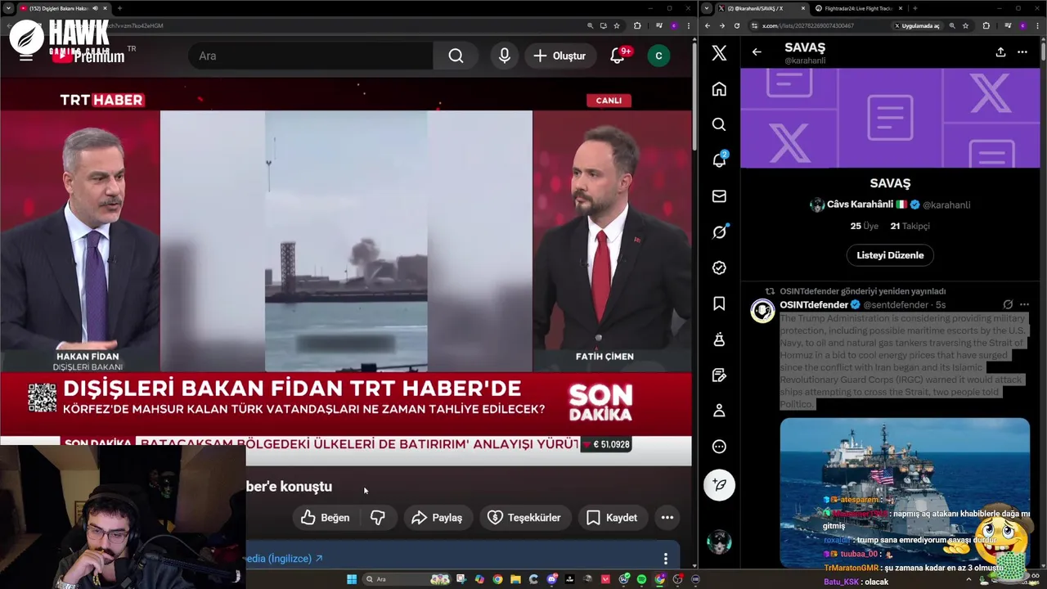This screenshot has height=589, width=1047.
Task: Open X More circle menu in sidebar
Action: (719, 447)
